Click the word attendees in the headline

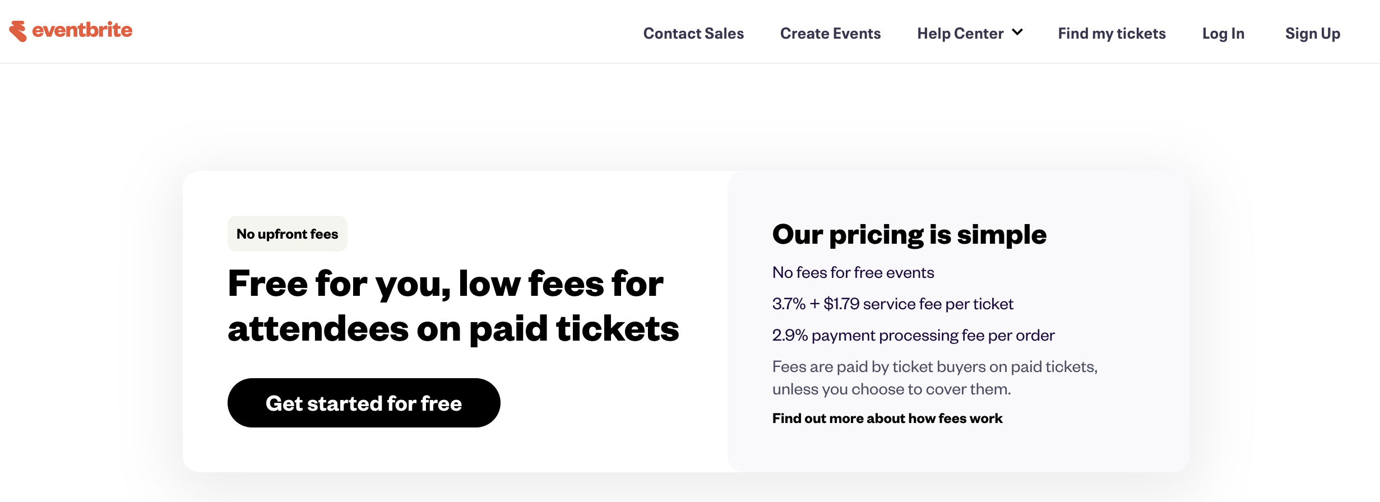(318, 329)
